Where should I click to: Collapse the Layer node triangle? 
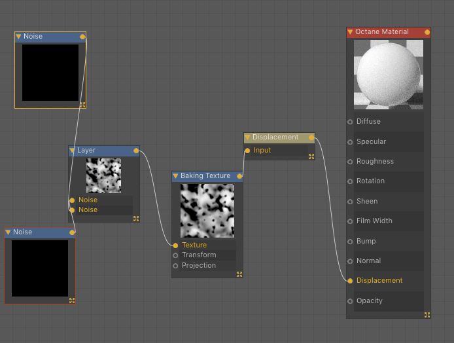coord(72,151)
